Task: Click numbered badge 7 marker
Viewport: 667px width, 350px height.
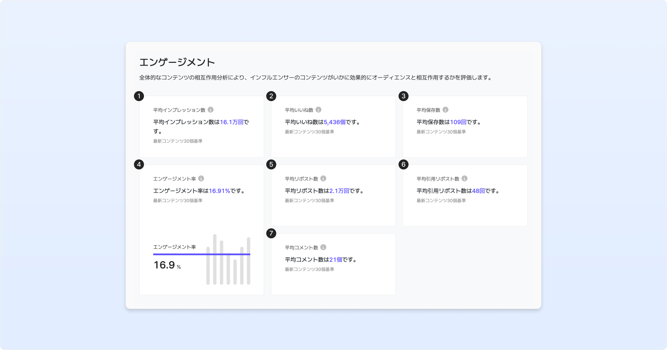Action: click(x=271, y=233)
